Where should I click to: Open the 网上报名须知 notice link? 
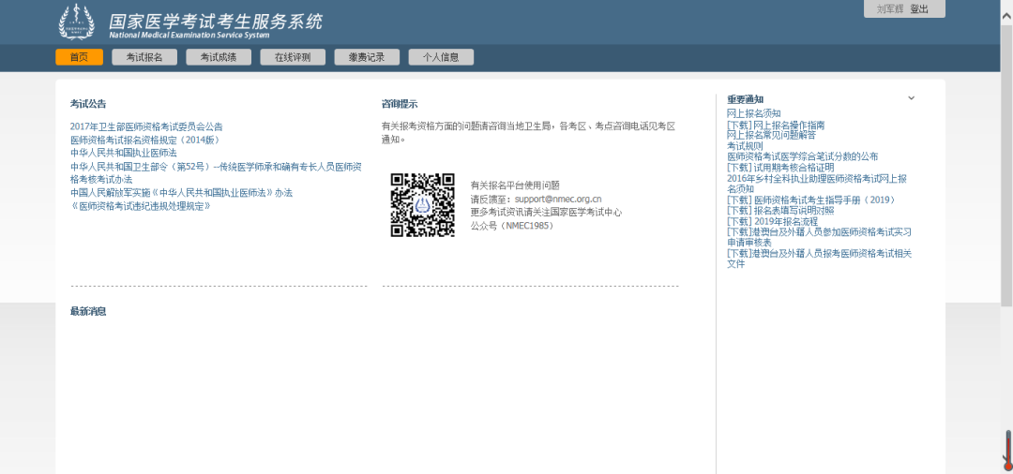(x=754, y=113)
